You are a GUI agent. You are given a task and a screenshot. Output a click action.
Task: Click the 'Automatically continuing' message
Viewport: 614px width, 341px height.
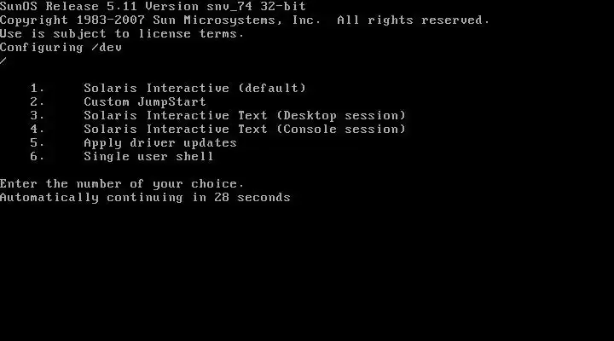145,197
